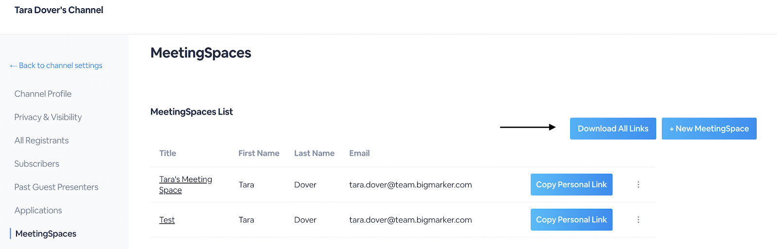Click the Last Name column header
Image resolution: width=777 pixels, height=249 pixels.
(x=314, y=153)
